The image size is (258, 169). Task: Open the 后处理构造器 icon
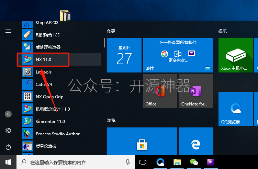click(x=27, y=47)
